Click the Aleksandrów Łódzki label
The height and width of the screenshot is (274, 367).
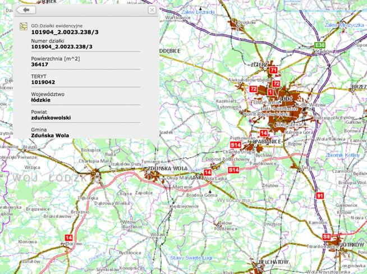tap(250, 80)
